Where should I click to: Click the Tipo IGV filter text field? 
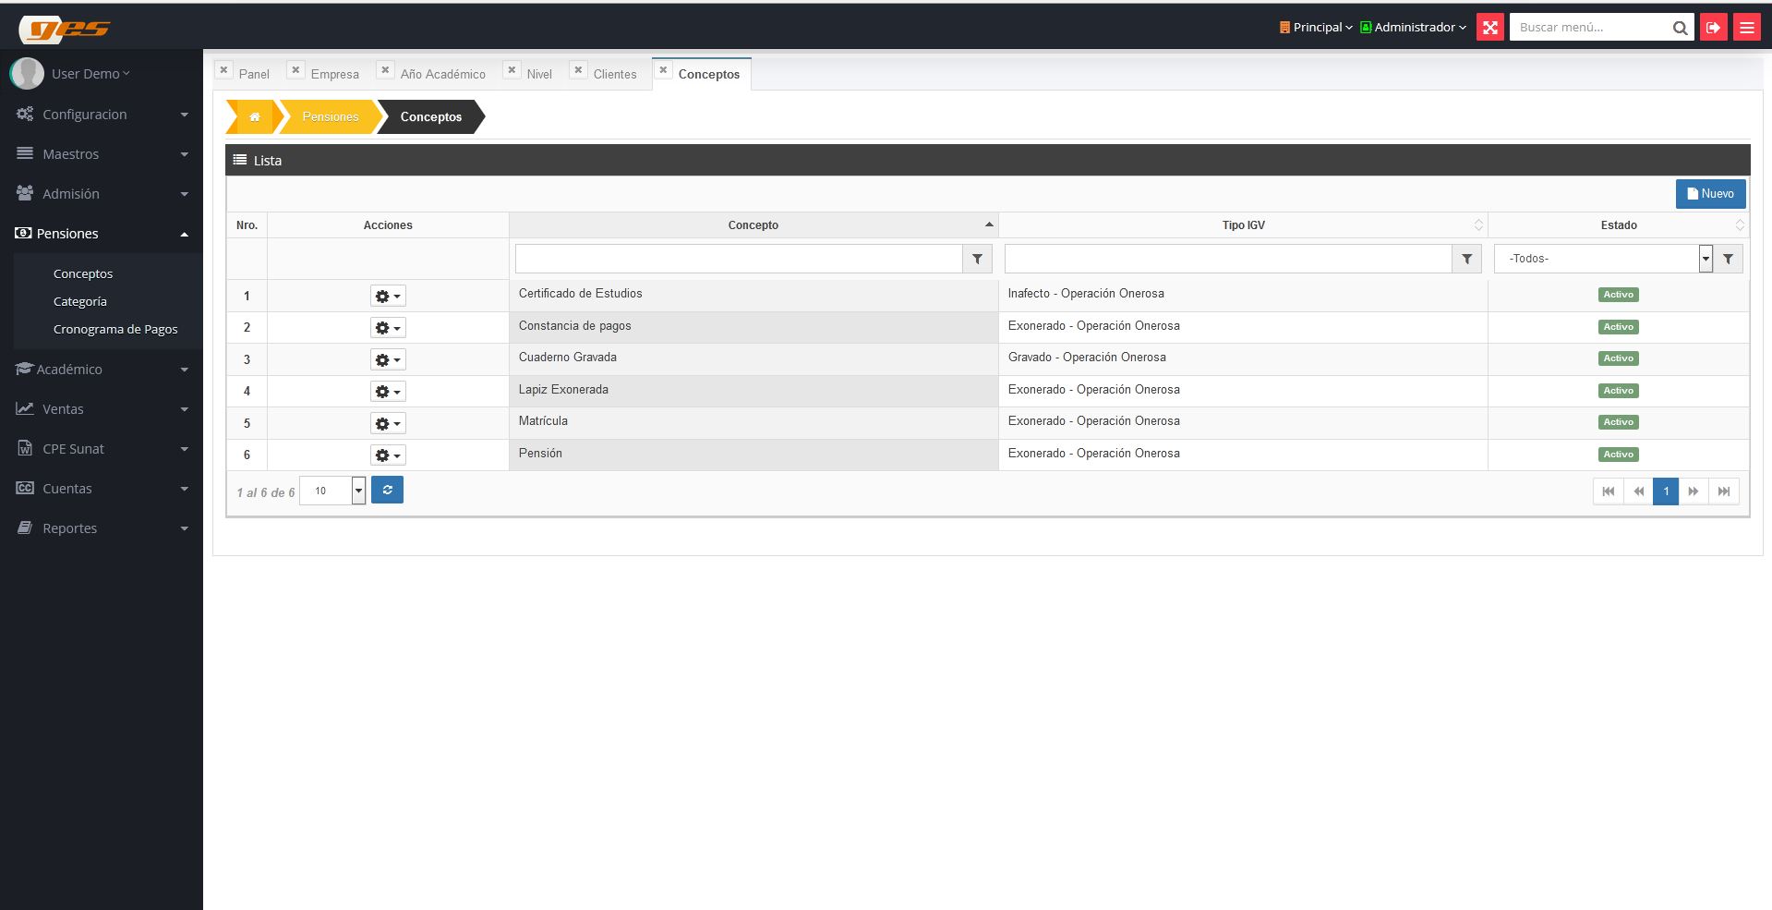pos(1228,259)
